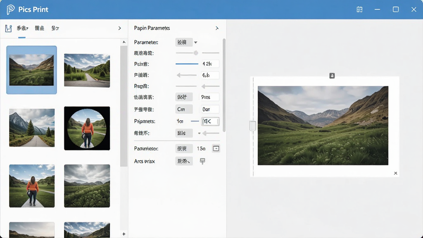This screenshot has height=238, width=423.
Task: Click the frame icon in the Panimiccer row
Action: pyautogui.click(x=216, y=148)
